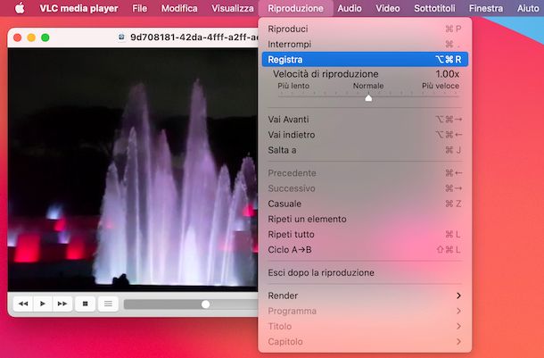
Task: Click the rewind button in VLC controls
Action: tap(23, 304)
